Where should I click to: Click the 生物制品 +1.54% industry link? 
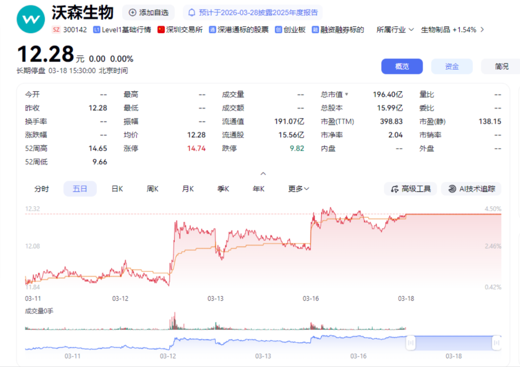click(448, 30)
